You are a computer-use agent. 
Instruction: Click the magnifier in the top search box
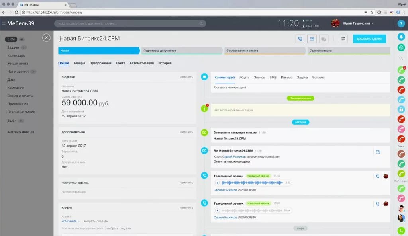(201, 23)
